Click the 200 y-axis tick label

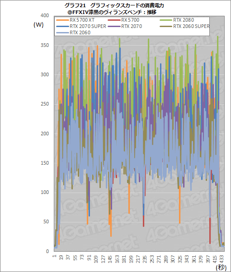point(45,134)
